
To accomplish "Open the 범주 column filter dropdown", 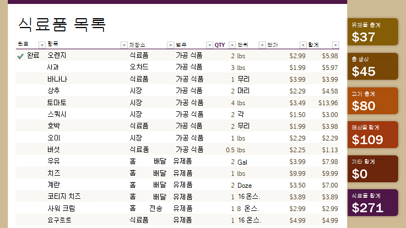I will pyautogui.click(x=209, y=45).
